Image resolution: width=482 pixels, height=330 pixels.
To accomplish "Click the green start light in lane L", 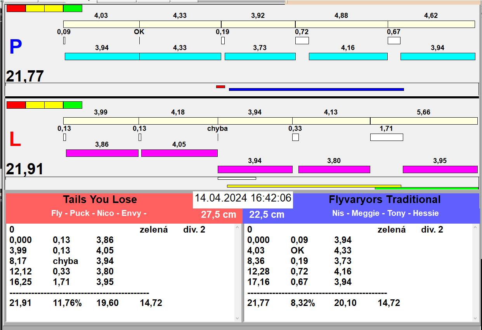I will tap(73, 105).
